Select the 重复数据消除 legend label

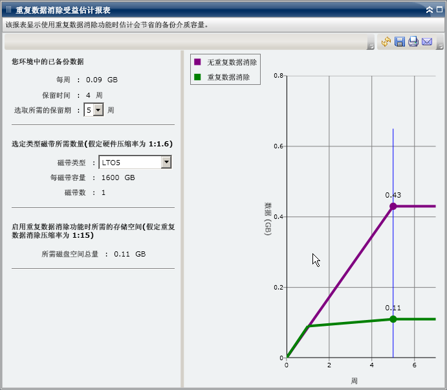tap(228, 77)
